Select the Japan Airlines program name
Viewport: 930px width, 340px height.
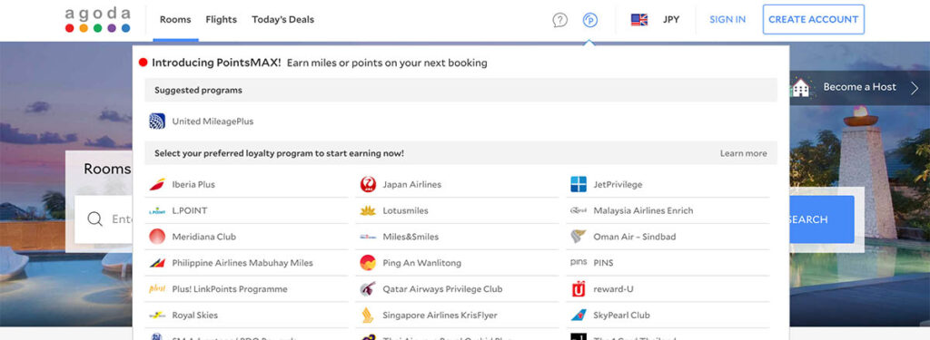pyautogui.click(x=411, y=185)
